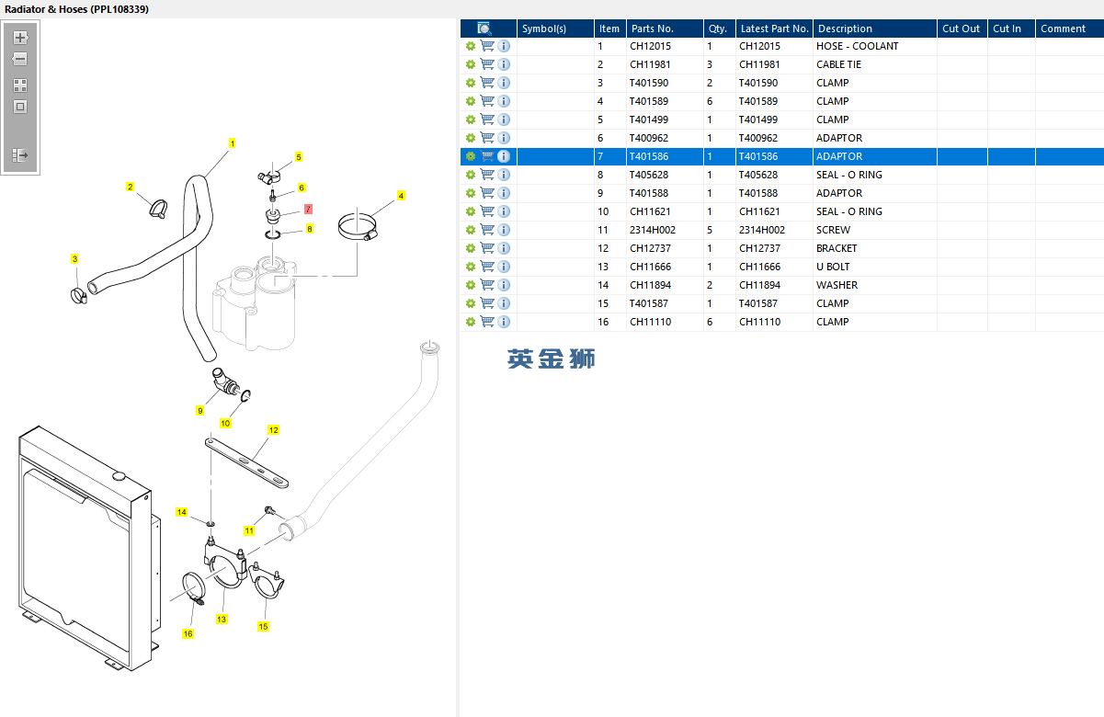Click parts number T405628 cell

click(665, 175)
